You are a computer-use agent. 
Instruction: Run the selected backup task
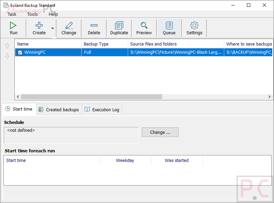click(13, 28)
